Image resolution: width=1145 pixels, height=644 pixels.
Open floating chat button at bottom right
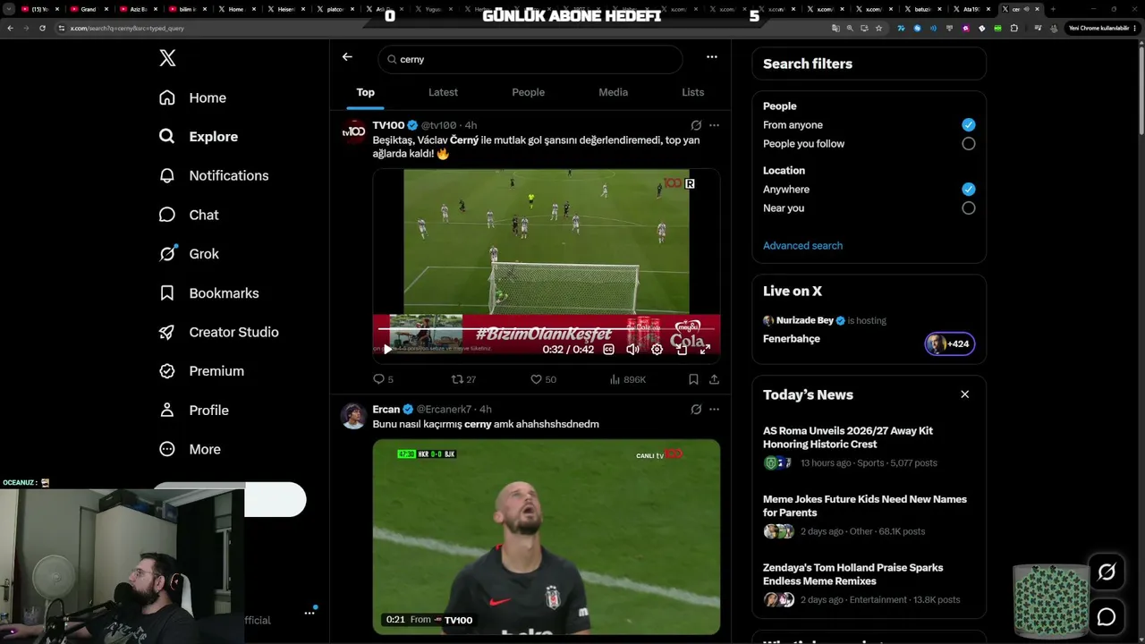(x=1107, y=617)
